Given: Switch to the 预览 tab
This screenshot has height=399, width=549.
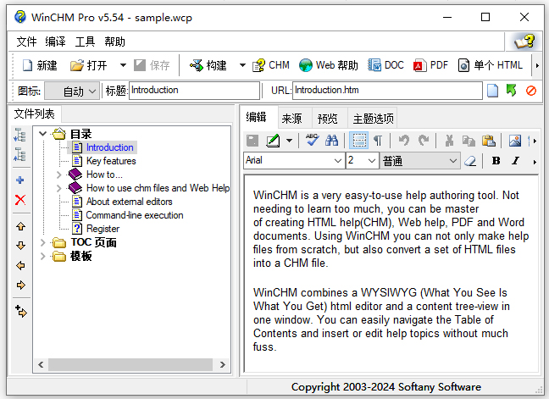Looking at the screenshot, I should 328,119.
